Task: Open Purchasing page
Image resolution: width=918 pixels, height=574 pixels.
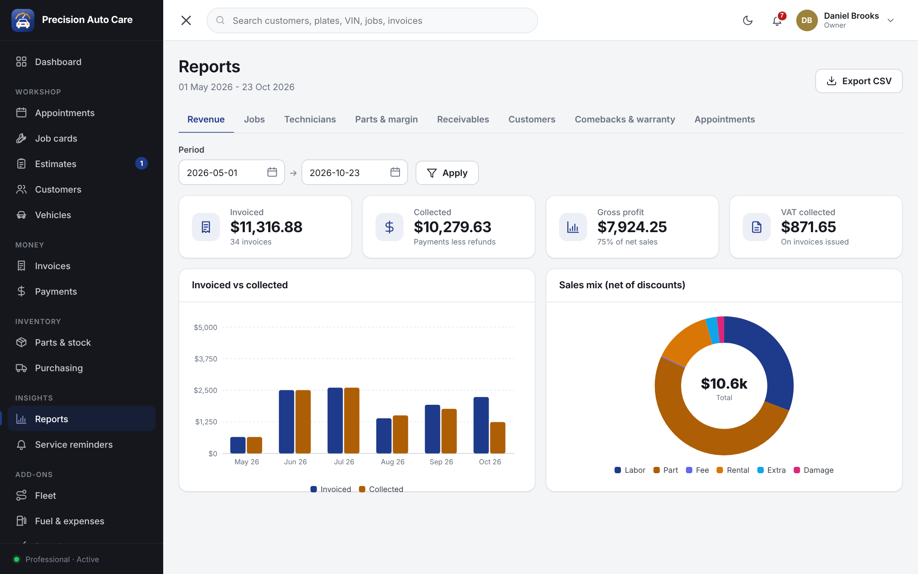Action: pyautogui.click(x=82, y=368)
